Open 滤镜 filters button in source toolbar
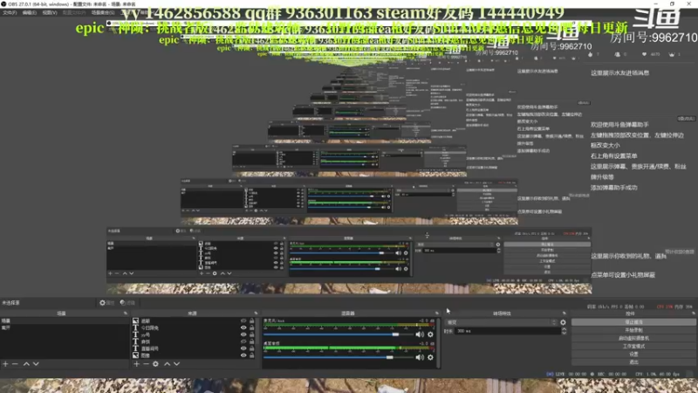 [x=127, y=302]
